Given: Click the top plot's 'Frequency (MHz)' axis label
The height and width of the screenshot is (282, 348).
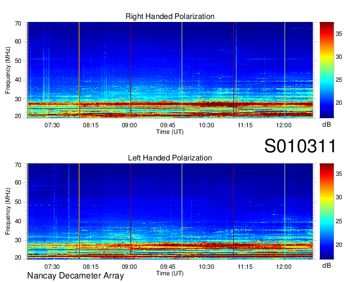Looking at the screenshot, I should (x=8, y=70).
